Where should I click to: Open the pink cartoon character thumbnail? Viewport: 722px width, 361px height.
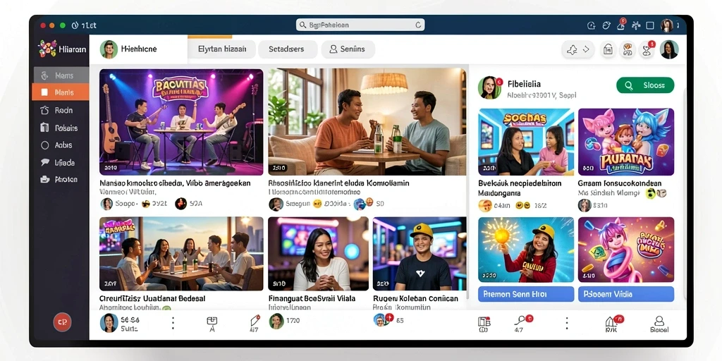click(626, 250)
